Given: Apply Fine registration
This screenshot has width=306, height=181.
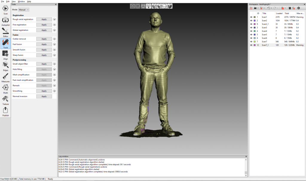Looking at the screenshot, I should point(44,25).
